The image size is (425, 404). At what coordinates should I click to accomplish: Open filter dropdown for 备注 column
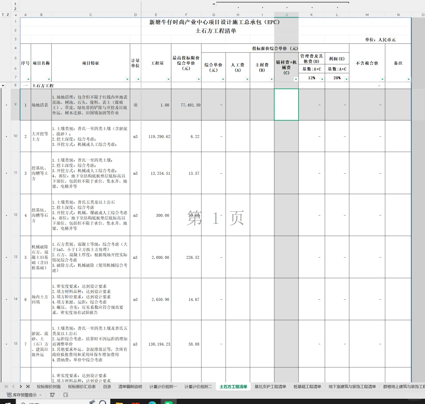tap(409, 79)
